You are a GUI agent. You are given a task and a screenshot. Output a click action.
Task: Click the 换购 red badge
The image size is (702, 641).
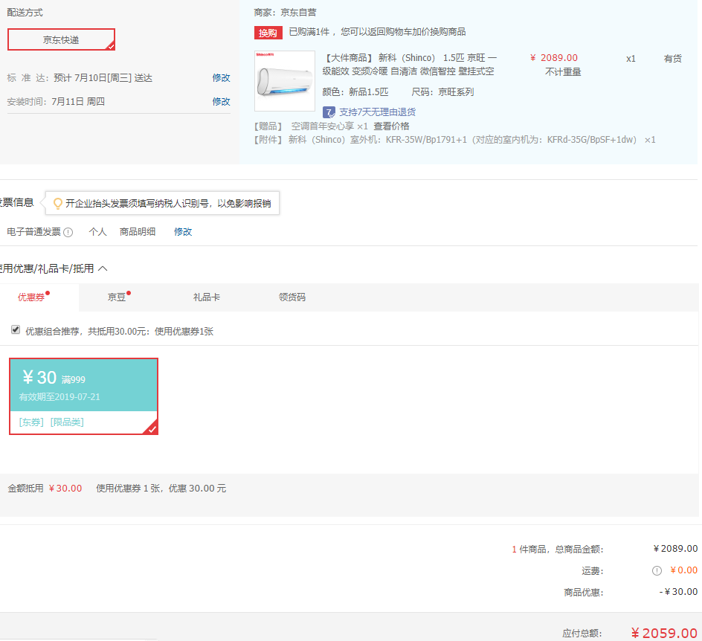point(268,33)
